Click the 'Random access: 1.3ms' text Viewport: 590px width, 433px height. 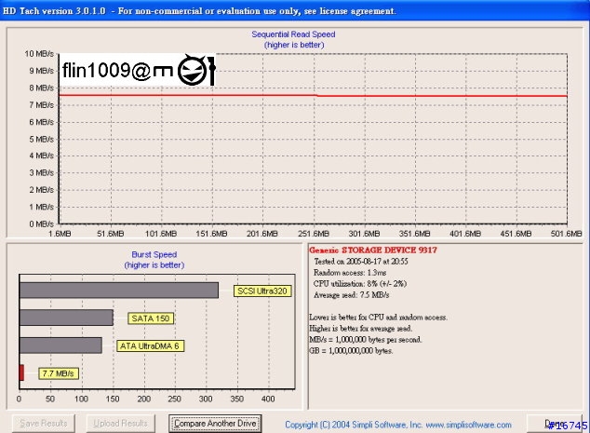[350, 273]
